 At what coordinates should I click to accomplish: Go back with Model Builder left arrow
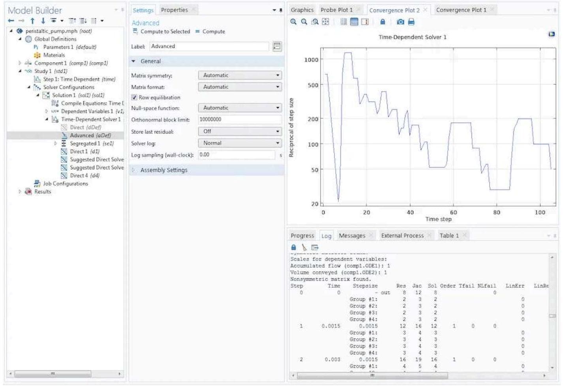click(11, 21)
